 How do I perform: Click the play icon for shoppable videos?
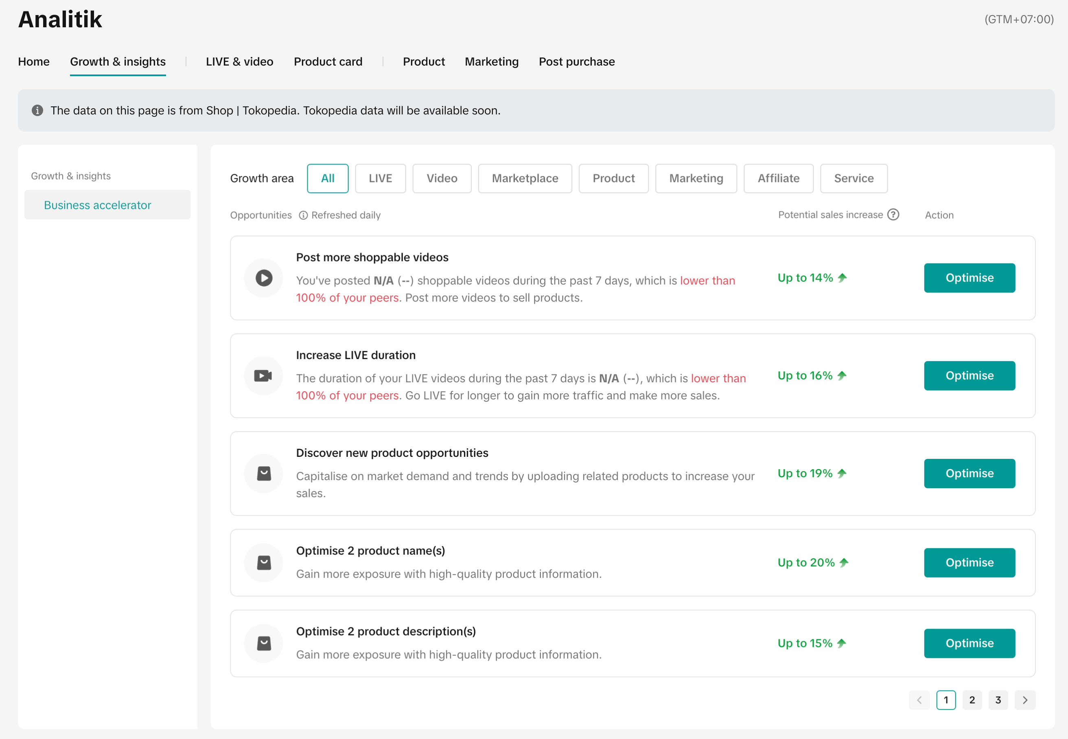pos(264,278)
